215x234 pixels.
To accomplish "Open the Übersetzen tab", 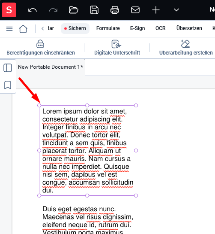I will [189, 28].
